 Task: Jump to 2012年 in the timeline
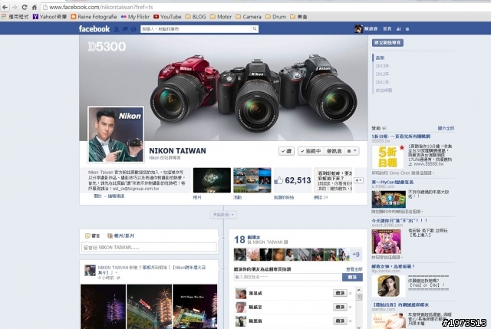point(382,74)
